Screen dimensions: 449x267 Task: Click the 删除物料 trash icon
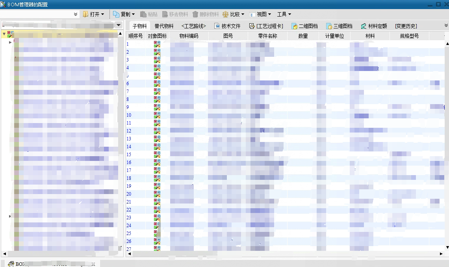point(195,14)
